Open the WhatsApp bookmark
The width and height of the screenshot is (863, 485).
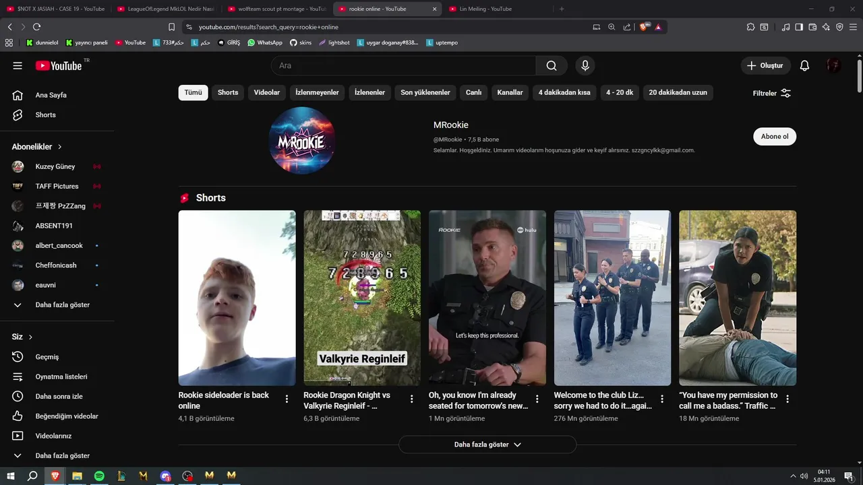265,42
